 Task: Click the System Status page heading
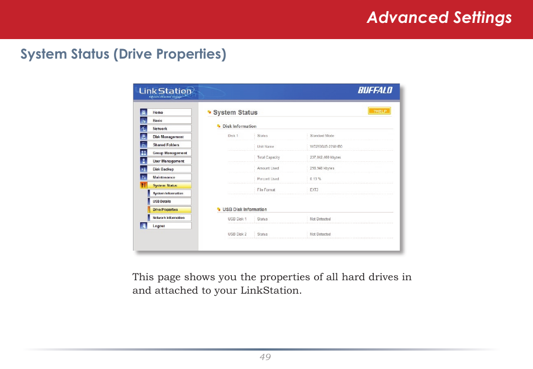pos(235,112)
